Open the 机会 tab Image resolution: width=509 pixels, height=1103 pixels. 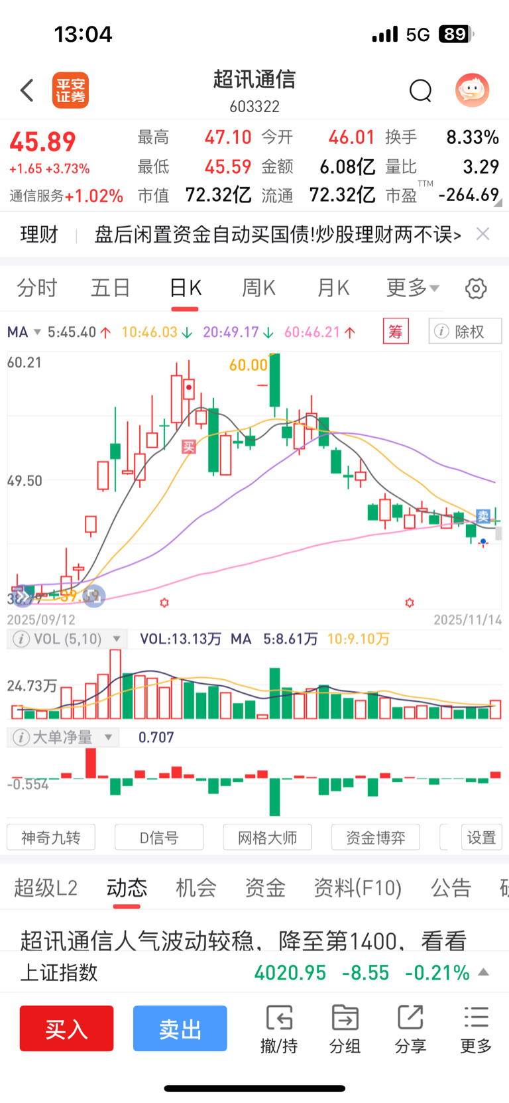click(x=196, y=887)
